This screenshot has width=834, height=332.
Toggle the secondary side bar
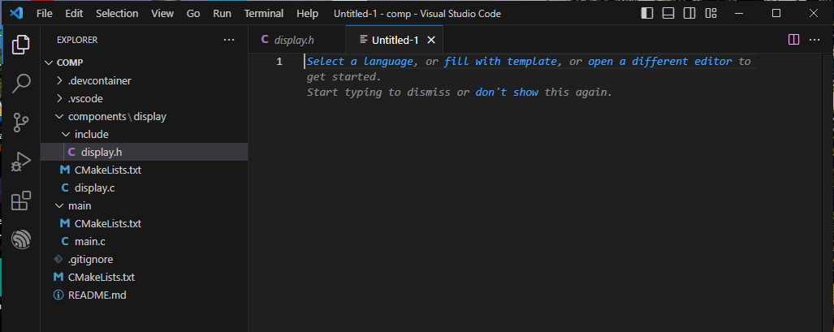689,13
